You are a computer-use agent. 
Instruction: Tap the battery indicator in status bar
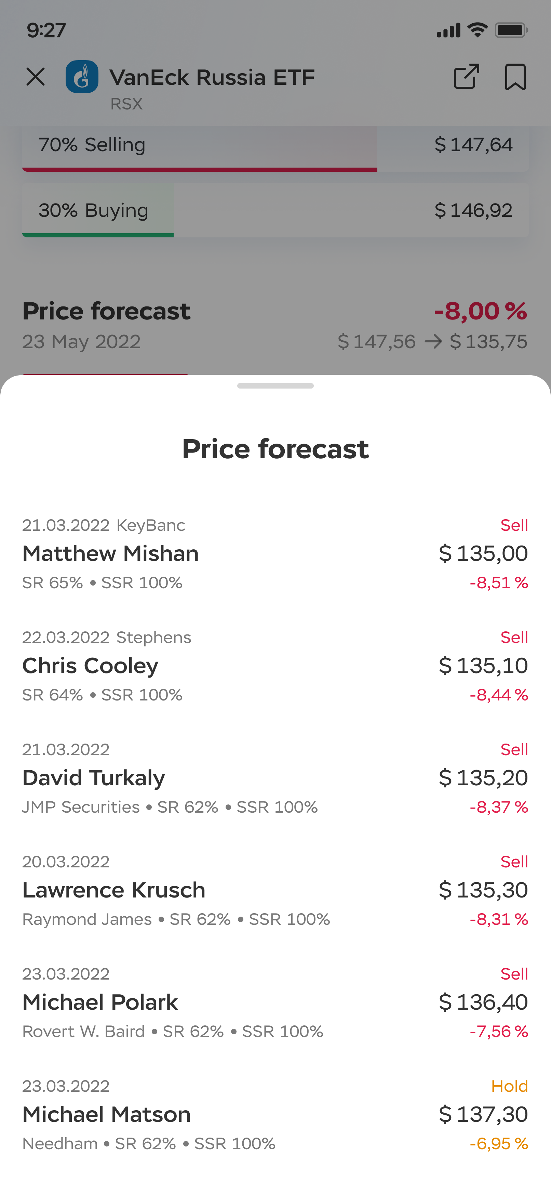click(x=511, y=30)
